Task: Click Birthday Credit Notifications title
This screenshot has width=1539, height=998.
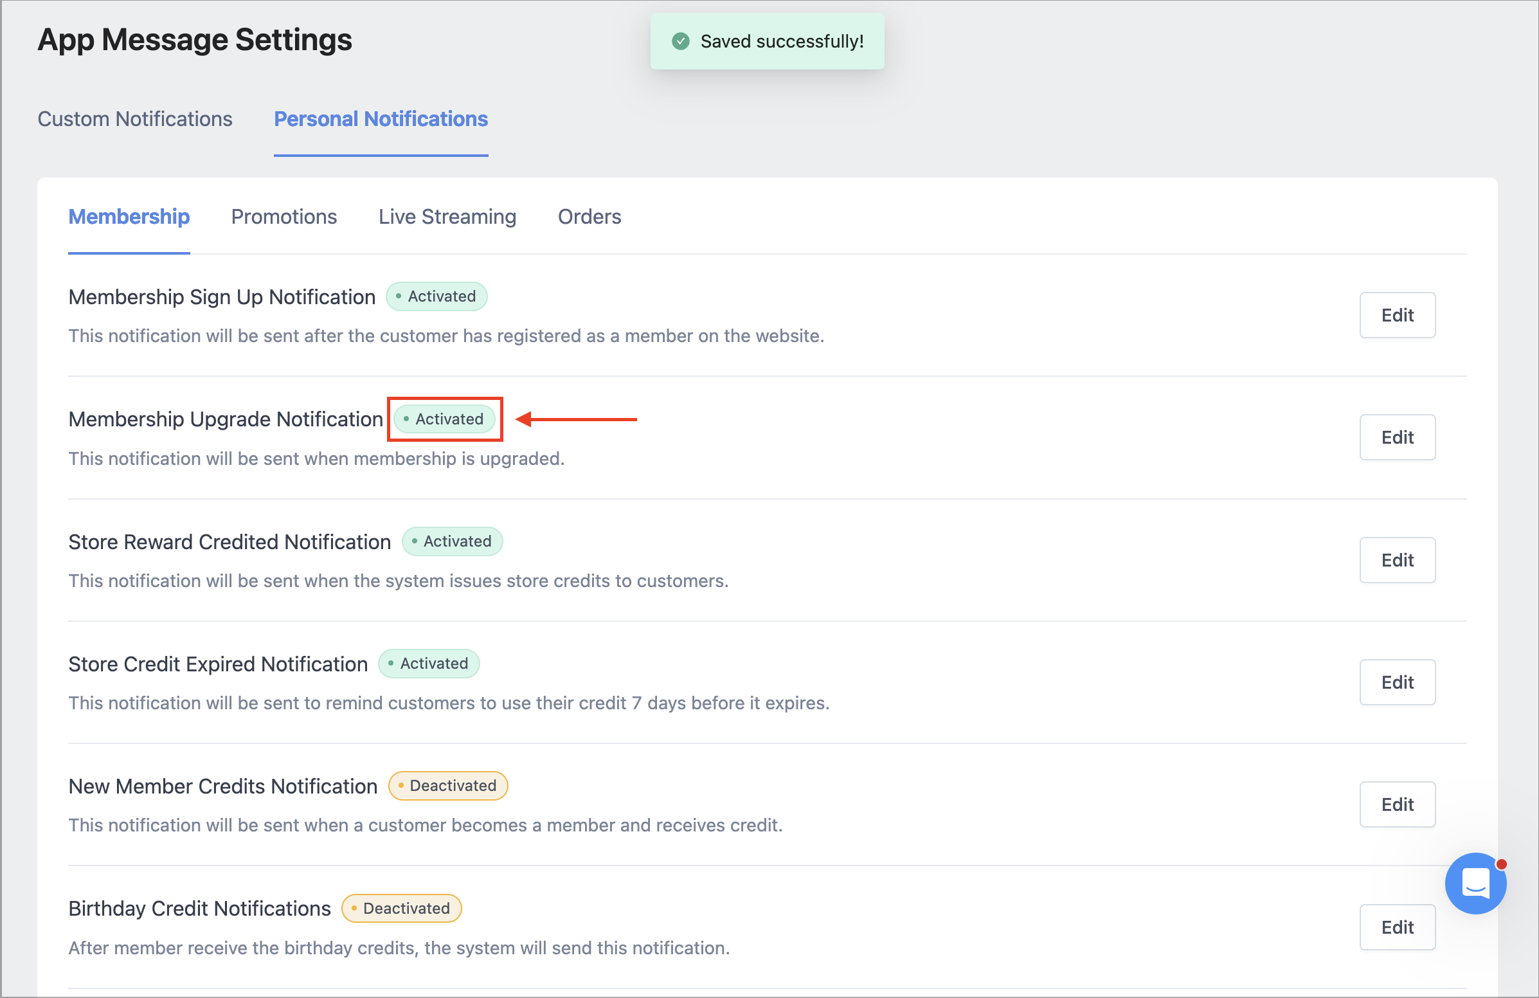Action: pyautogui.click(x=200, y=909)
